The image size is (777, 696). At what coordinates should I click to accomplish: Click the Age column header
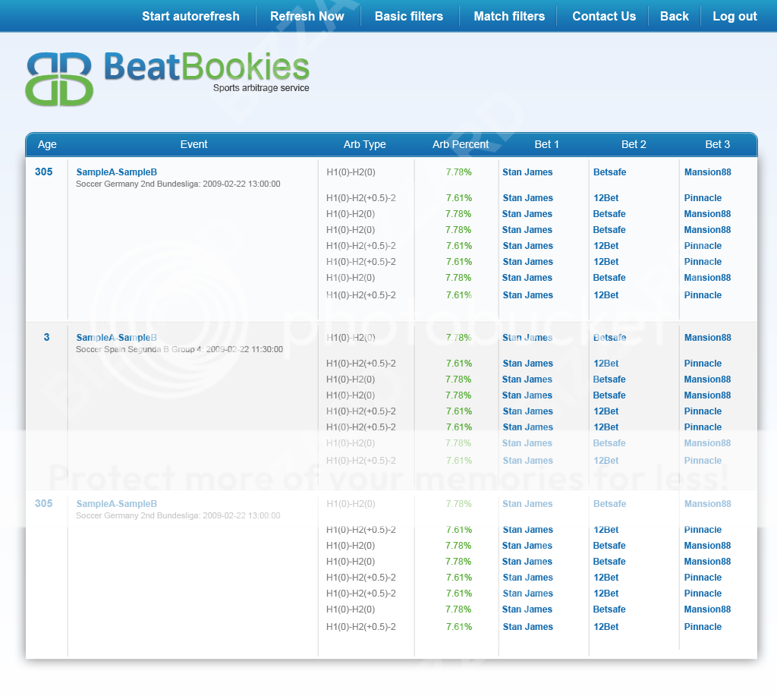47,144
